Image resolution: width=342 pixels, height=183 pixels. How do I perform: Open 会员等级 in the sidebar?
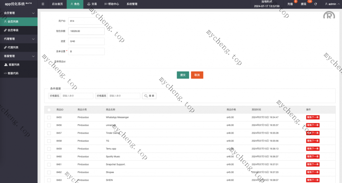[x=13, y=30]
